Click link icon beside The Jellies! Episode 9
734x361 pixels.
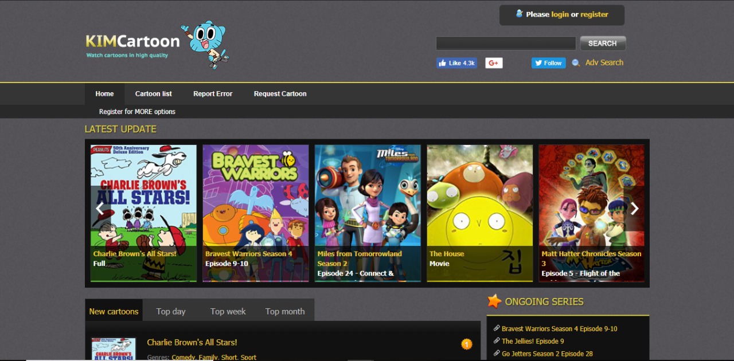[497, 341]
